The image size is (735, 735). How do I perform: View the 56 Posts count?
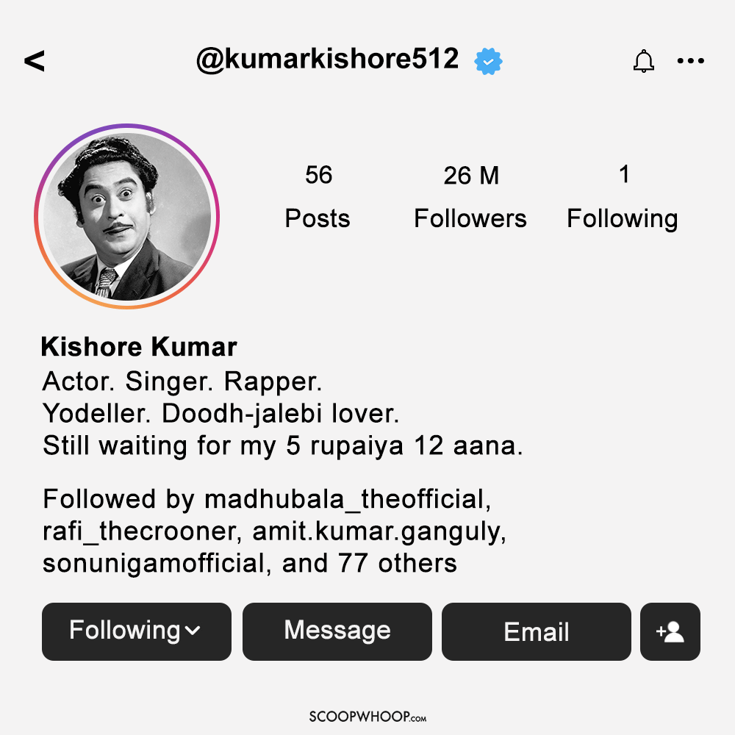(318, 196)
